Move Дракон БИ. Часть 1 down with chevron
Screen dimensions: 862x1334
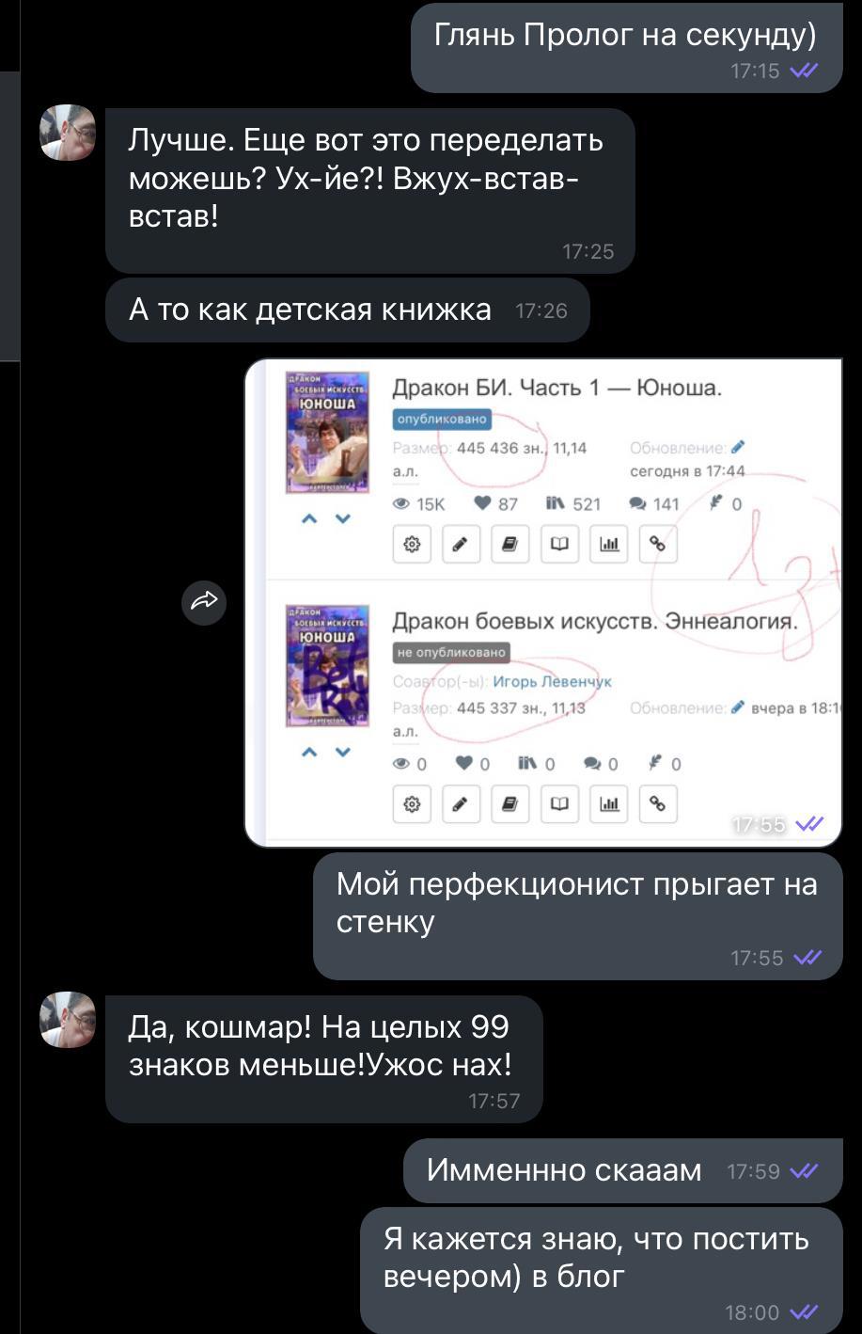[343, 518]
